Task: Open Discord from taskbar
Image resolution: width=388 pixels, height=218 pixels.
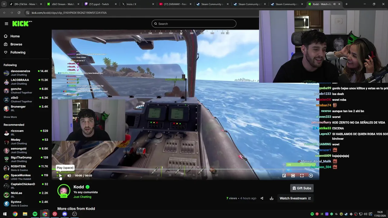Action: point(65,214)
